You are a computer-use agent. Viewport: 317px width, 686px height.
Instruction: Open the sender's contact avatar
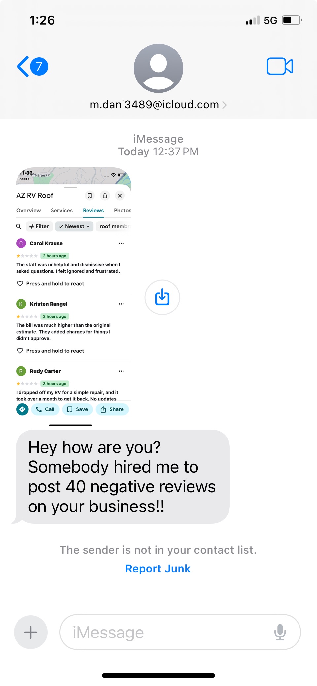point(158,68)
